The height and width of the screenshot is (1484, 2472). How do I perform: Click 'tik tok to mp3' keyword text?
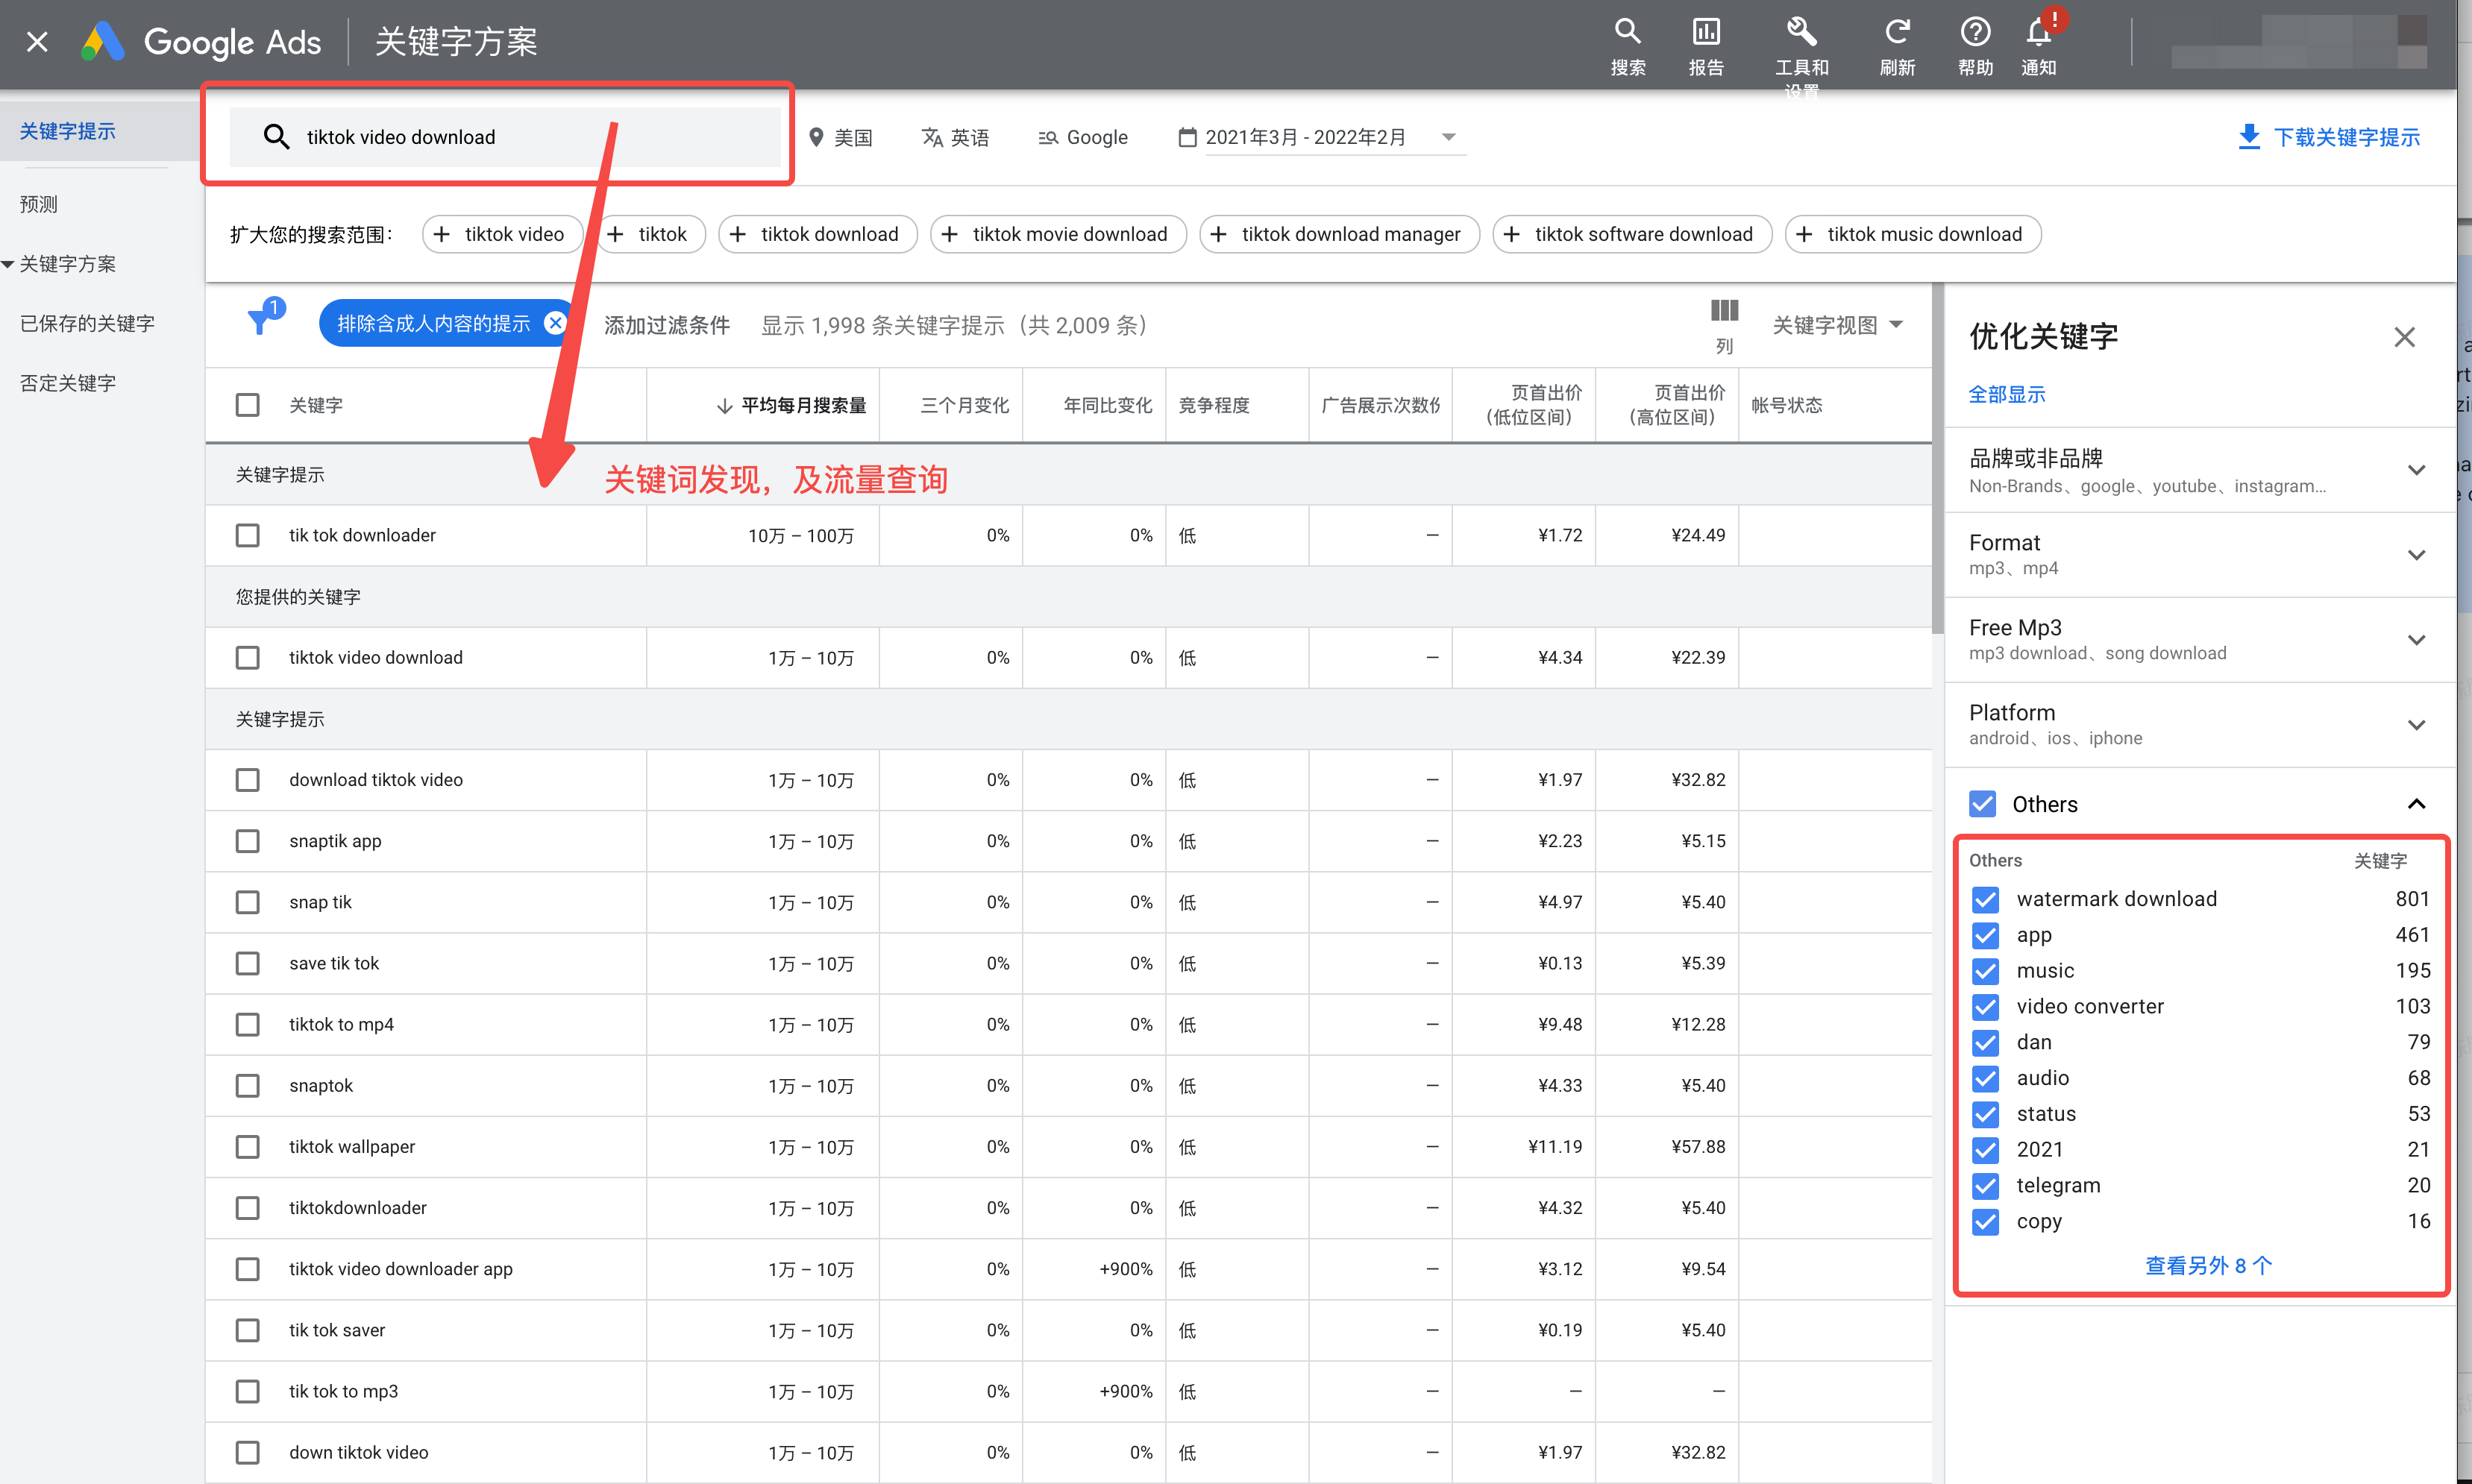(x=343, y=1391)
